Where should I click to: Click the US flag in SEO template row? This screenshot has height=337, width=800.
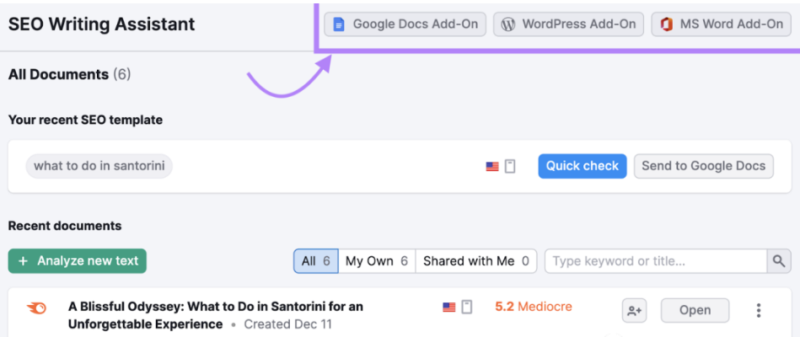[x=492, y=167]
